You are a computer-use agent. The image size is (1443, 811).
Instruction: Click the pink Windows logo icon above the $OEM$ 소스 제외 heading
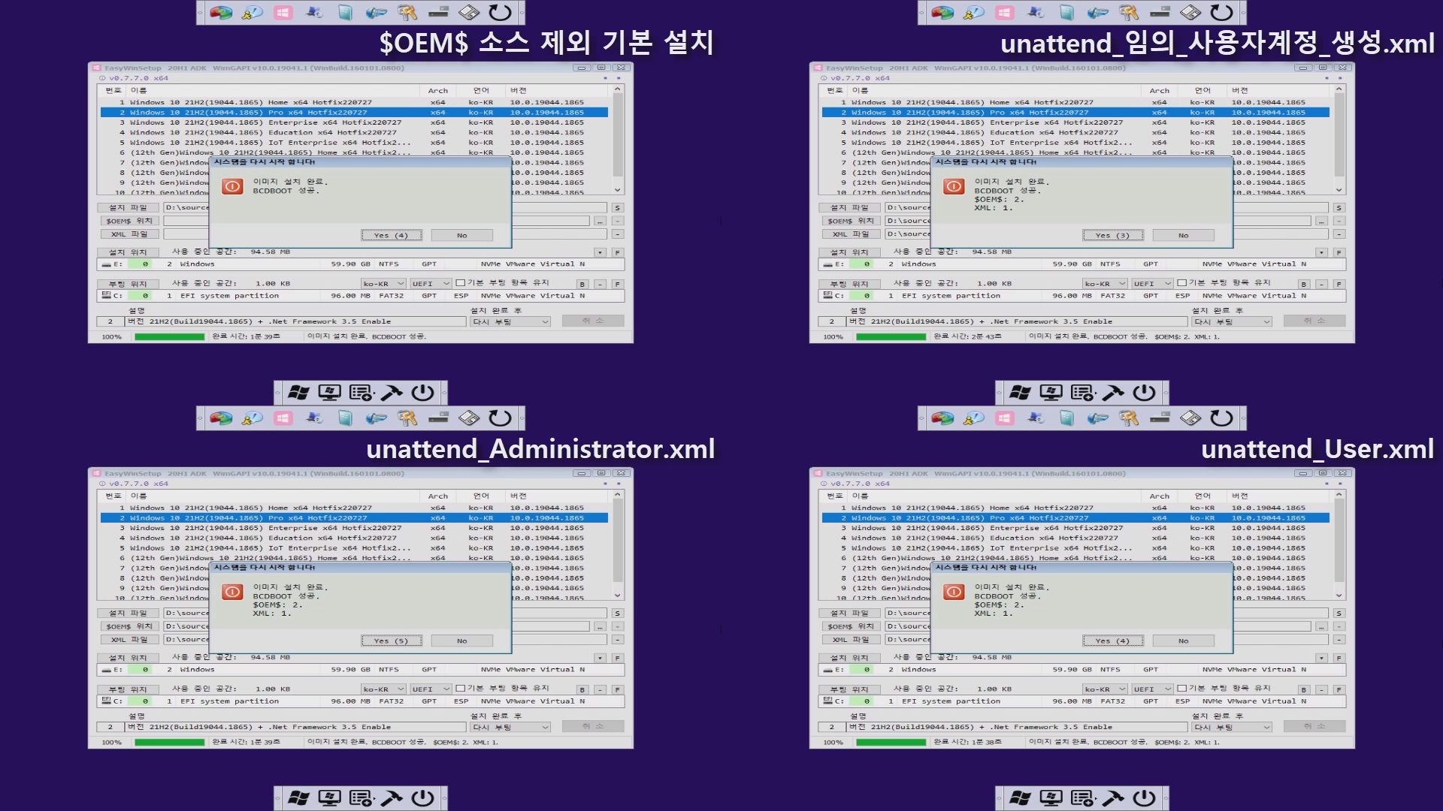283,13
